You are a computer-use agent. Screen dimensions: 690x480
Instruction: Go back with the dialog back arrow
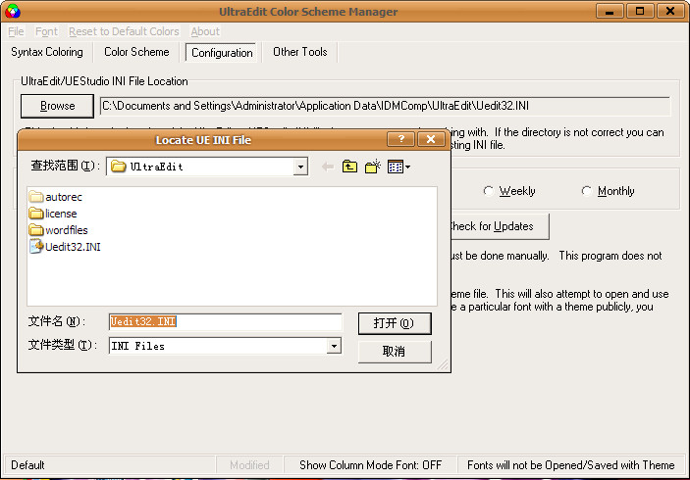pos(328,167)
